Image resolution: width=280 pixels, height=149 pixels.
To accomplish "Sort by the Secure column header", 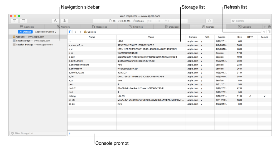I will click(x=264, y=37).
